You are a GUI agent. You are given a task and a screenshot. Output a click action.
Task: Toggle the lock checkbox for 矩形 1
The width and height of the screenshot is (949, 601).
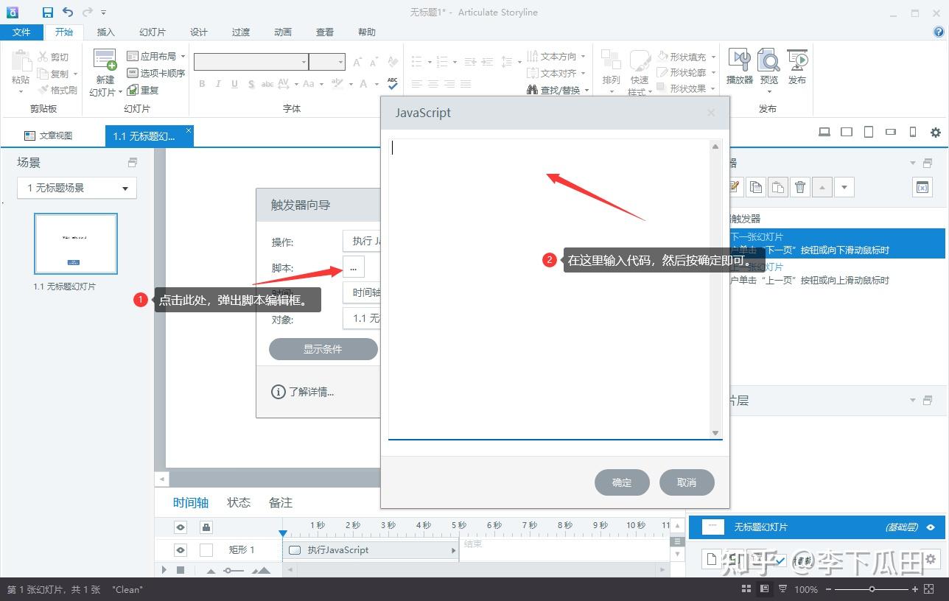point(206,550)
